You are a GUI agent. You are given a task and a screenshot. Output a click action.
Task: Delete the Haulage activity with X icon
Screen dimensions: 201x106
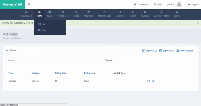[x=154, y=81]
